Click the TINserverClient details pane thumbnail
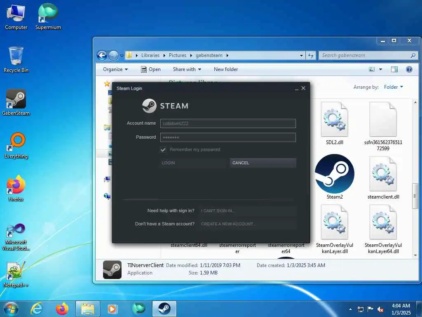This screenshot has width=422, height=317. tap(112, 269)
